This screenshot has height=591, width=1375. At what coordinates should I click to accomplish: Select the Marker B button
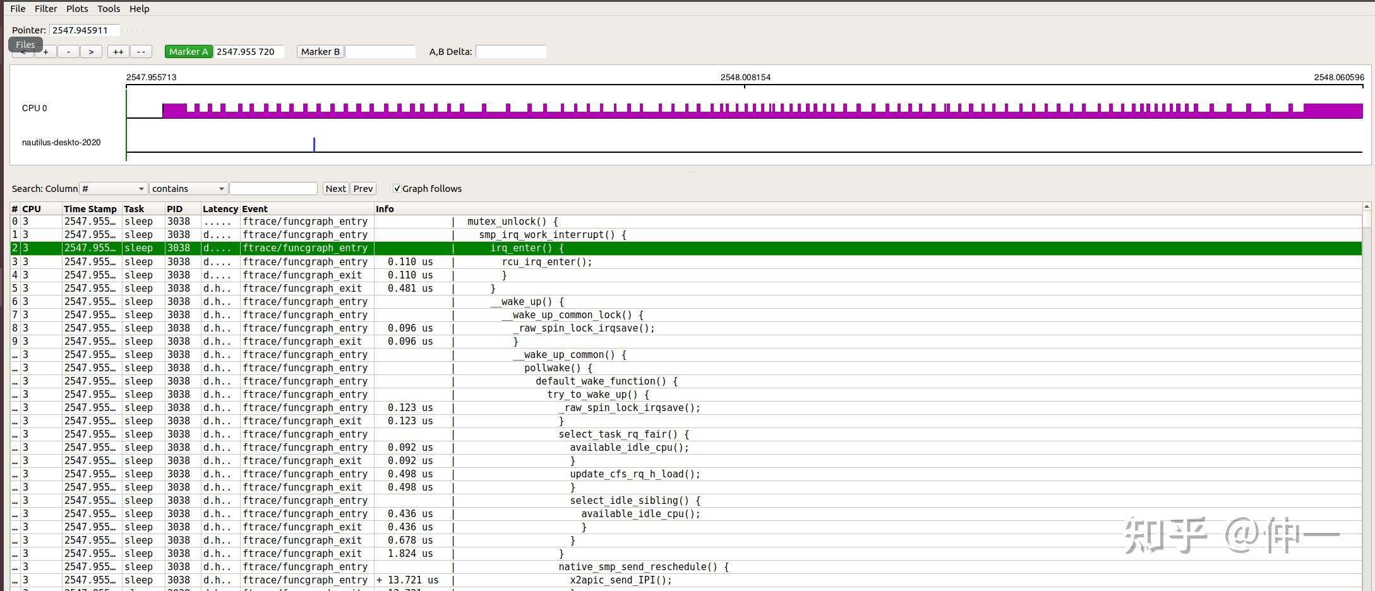point(320,52)
